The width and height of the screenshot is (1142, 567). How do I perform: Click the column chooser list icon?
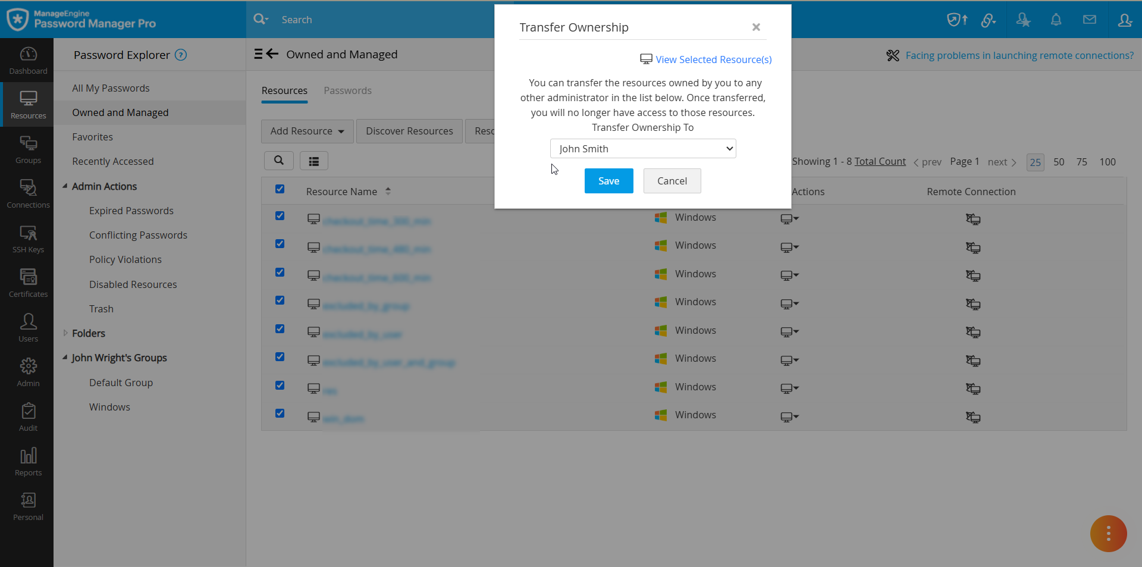click(314, 161)
